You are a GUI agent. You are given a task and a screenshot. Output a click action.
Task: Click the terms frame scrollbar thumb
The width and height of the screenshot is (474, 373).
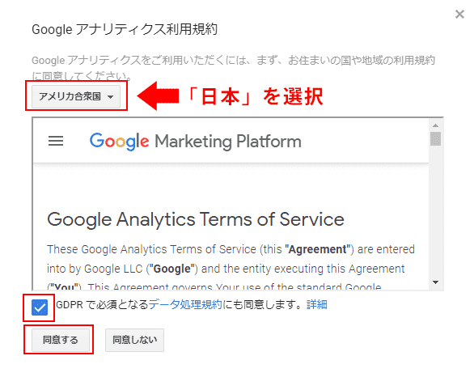click(x=435, y=138)
